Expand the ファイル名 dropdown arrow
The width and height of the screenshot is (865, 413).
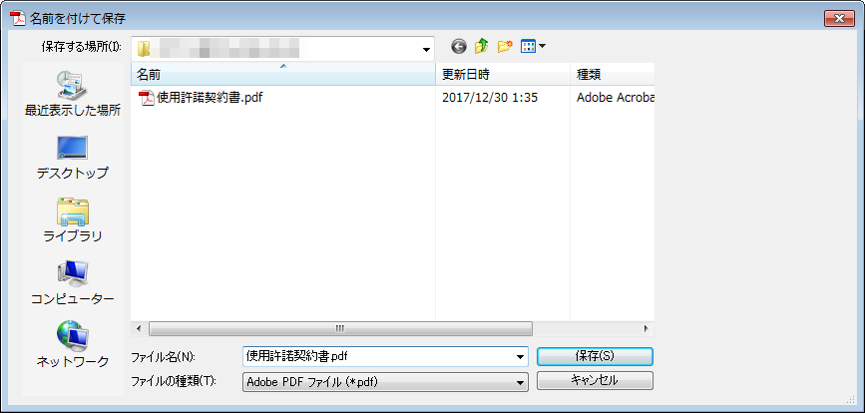point(520,357)
